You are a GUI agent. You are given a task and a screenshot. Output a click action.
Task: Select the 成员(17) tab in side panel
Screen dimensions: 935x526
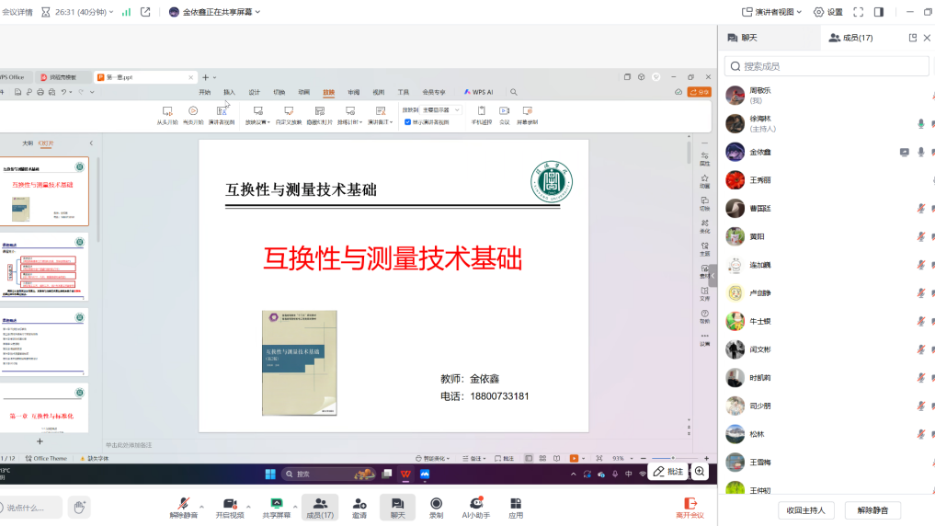click(850, 38)
